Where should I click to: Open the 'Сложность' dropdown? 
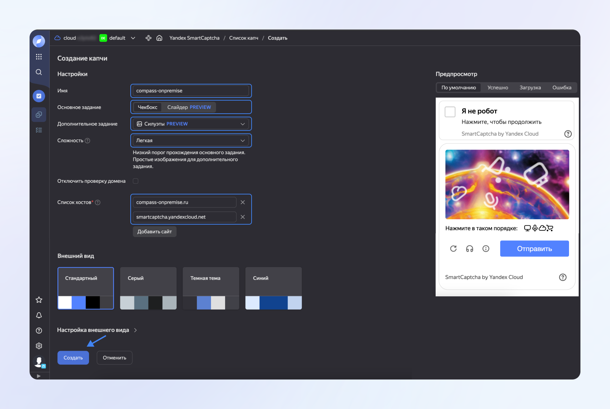tap(191, 140)
